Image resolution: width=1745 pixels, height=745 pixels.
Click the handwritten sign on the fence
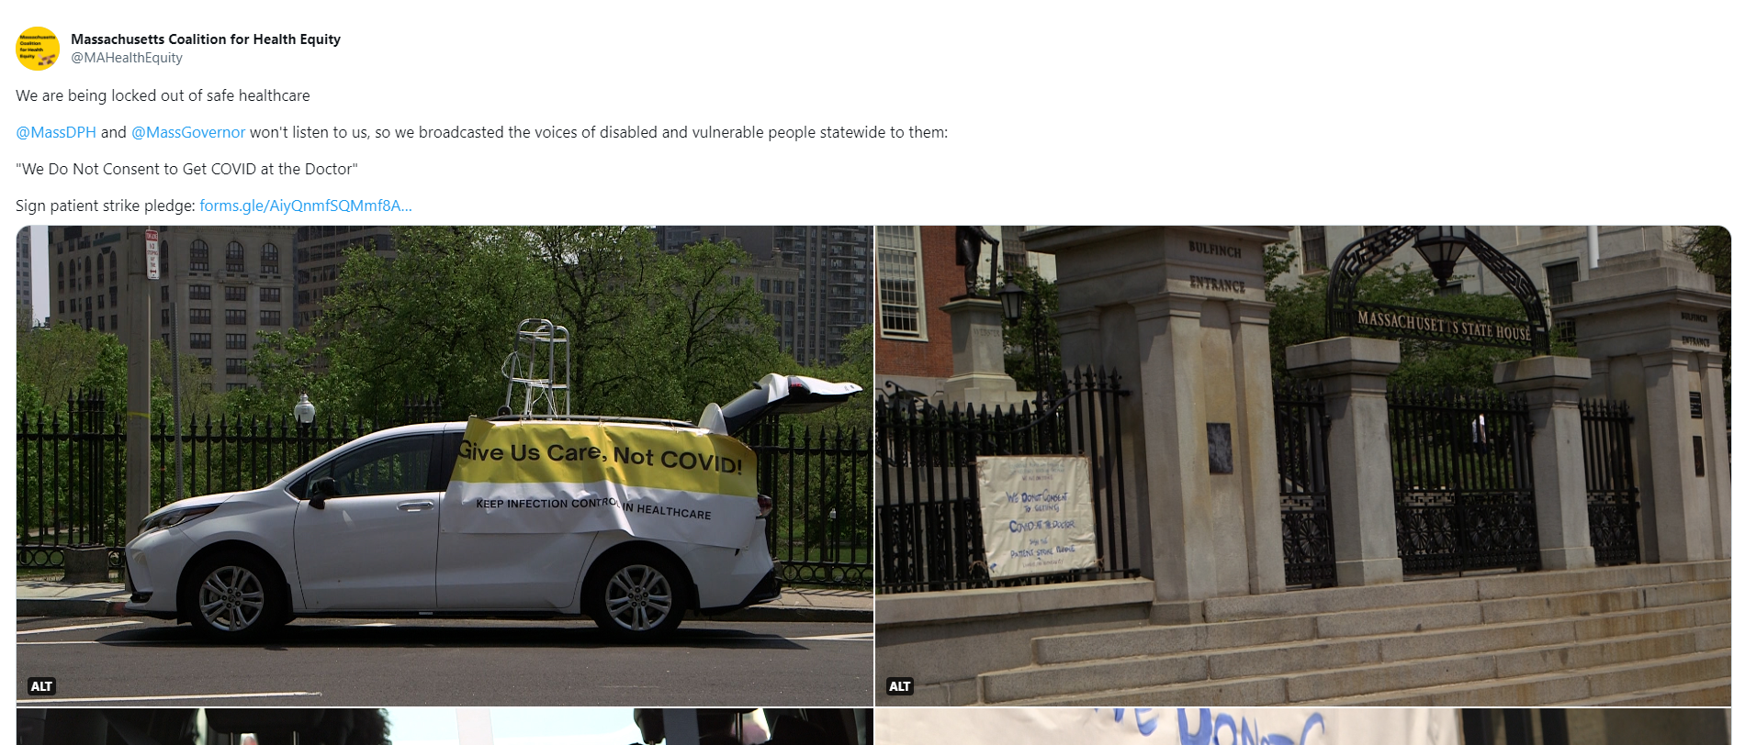tap(1036, 517)
